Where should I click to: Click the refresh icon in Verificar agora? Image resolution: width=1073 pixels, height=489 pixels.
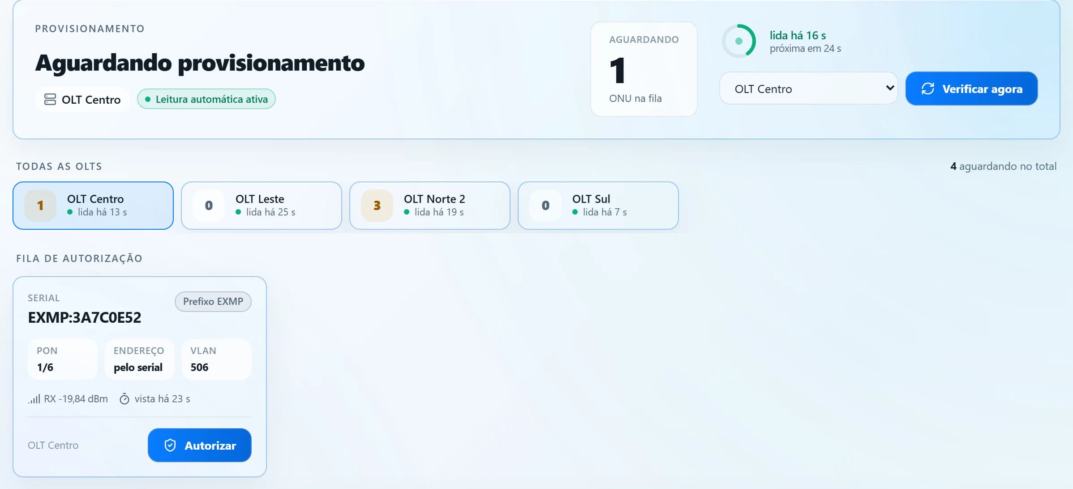click(x=927, y=89)
